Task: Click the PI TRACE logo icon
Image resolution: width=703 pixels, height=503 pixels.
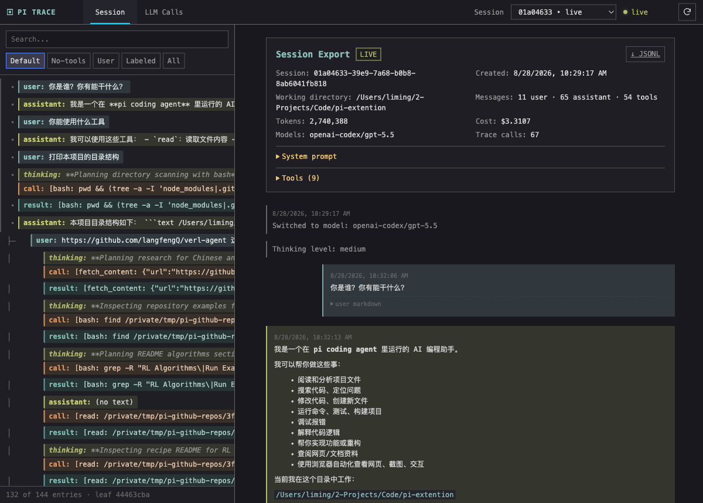Action: (x=10, y=12)
